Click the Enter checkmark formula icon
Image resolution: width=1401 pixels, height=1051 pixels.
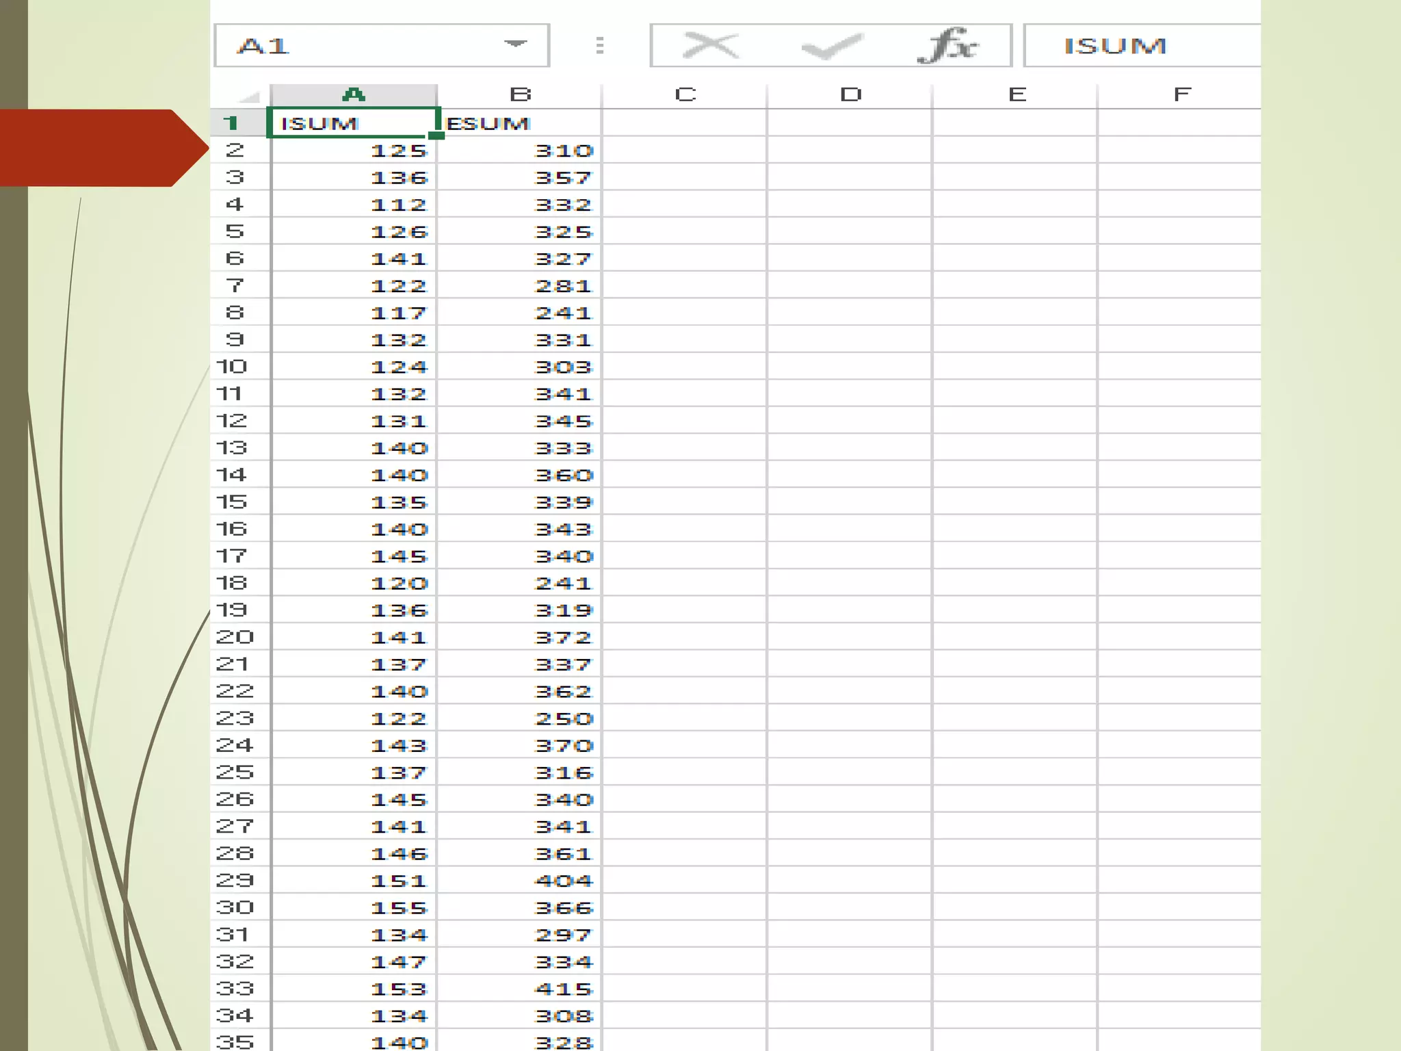click(831, 47)
